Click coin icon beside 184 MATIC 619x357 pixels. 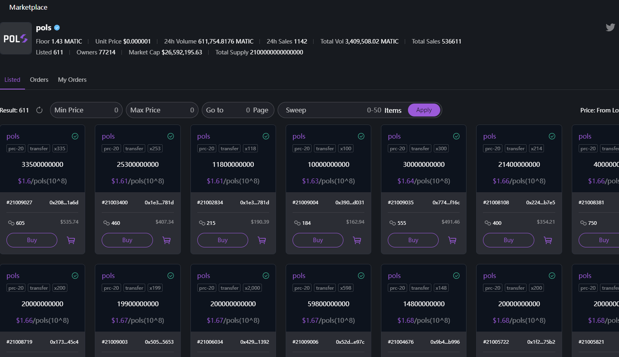(297, 223)
